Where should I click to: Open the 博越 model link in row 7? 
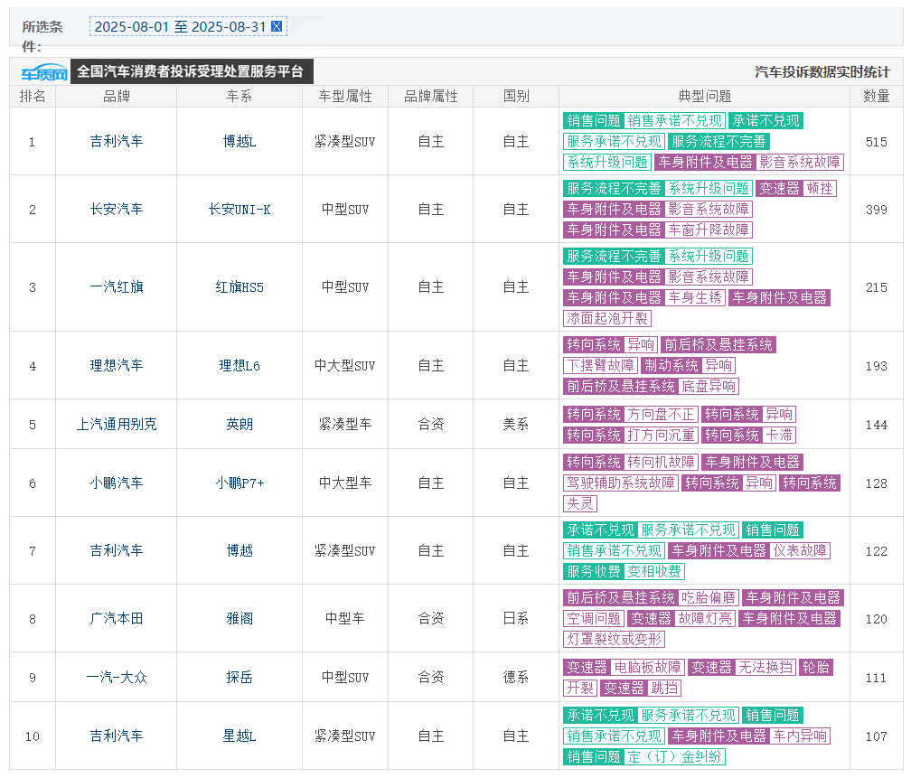(x=239, y=550)
